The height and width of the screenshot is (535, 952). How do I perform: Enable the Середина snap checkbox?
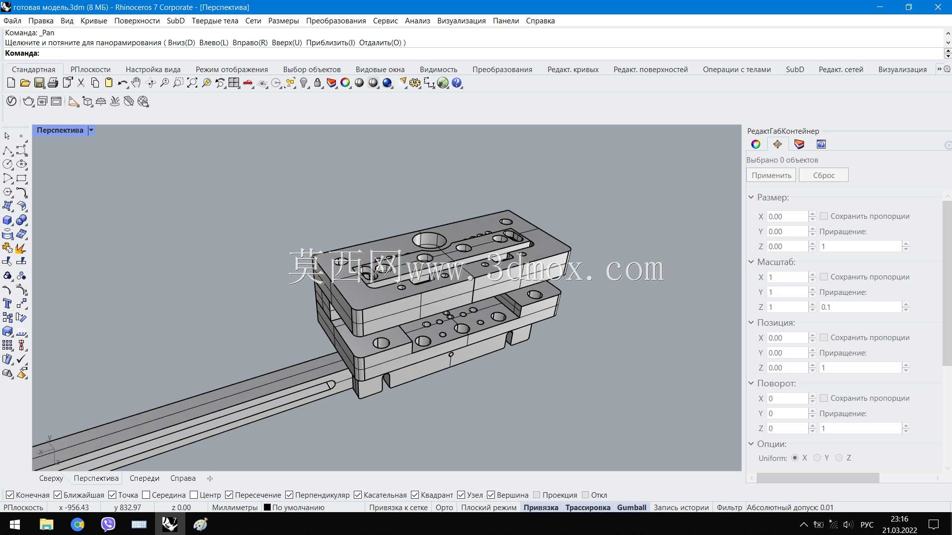146,495
